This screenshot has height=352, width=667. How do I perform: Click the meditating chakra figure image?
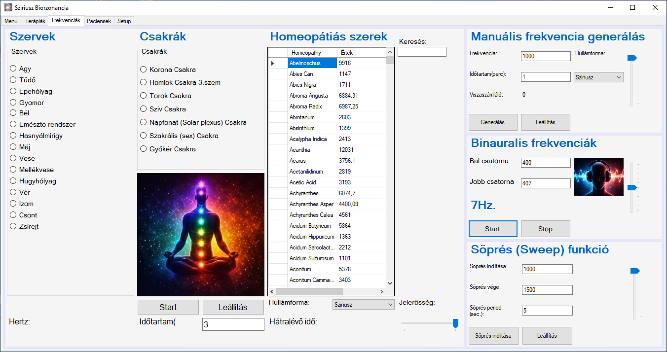click(201, 234)
